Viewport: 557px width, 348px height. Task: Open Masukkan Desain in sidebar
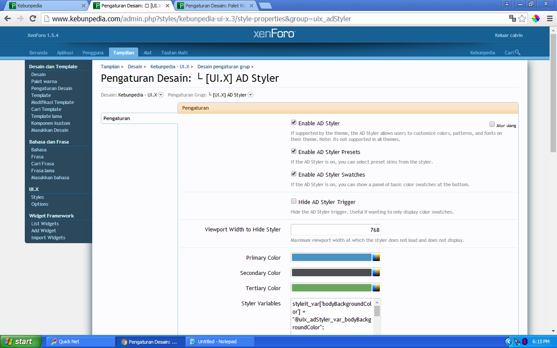[x=50, y=130]
